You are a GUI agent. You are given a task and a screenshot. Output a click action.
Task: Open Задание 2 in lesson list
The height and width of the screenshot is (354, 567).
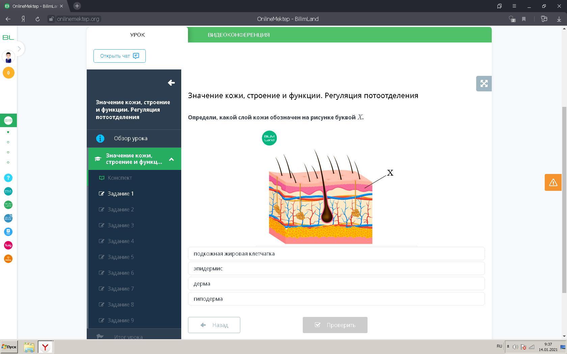pos(120,209)
